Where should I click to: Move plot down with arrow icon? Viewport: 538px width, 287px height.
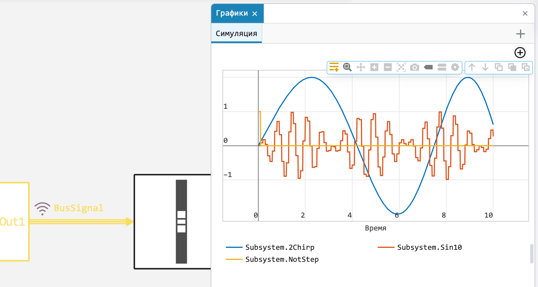coord(485,67)
